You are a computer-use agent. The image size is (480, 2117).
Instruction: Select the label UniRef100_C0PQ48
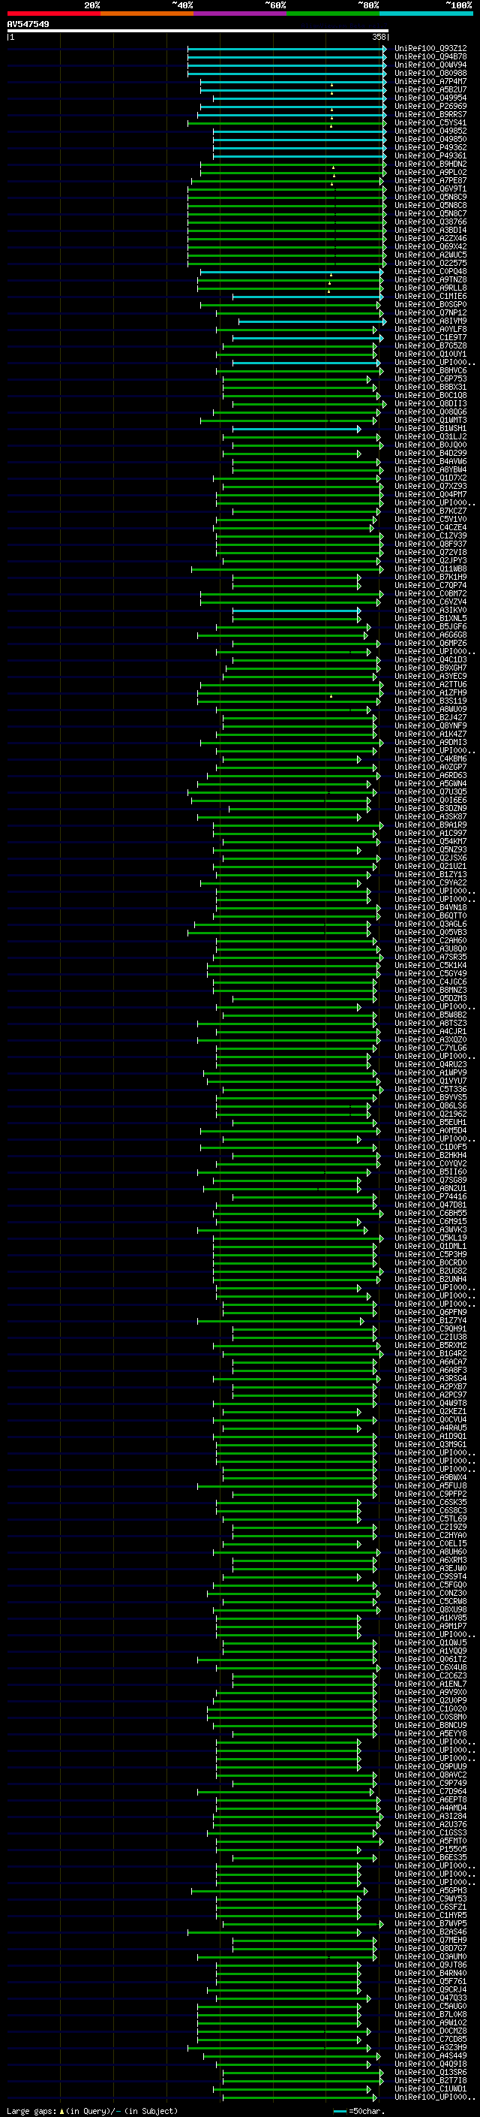pos(430,271)
